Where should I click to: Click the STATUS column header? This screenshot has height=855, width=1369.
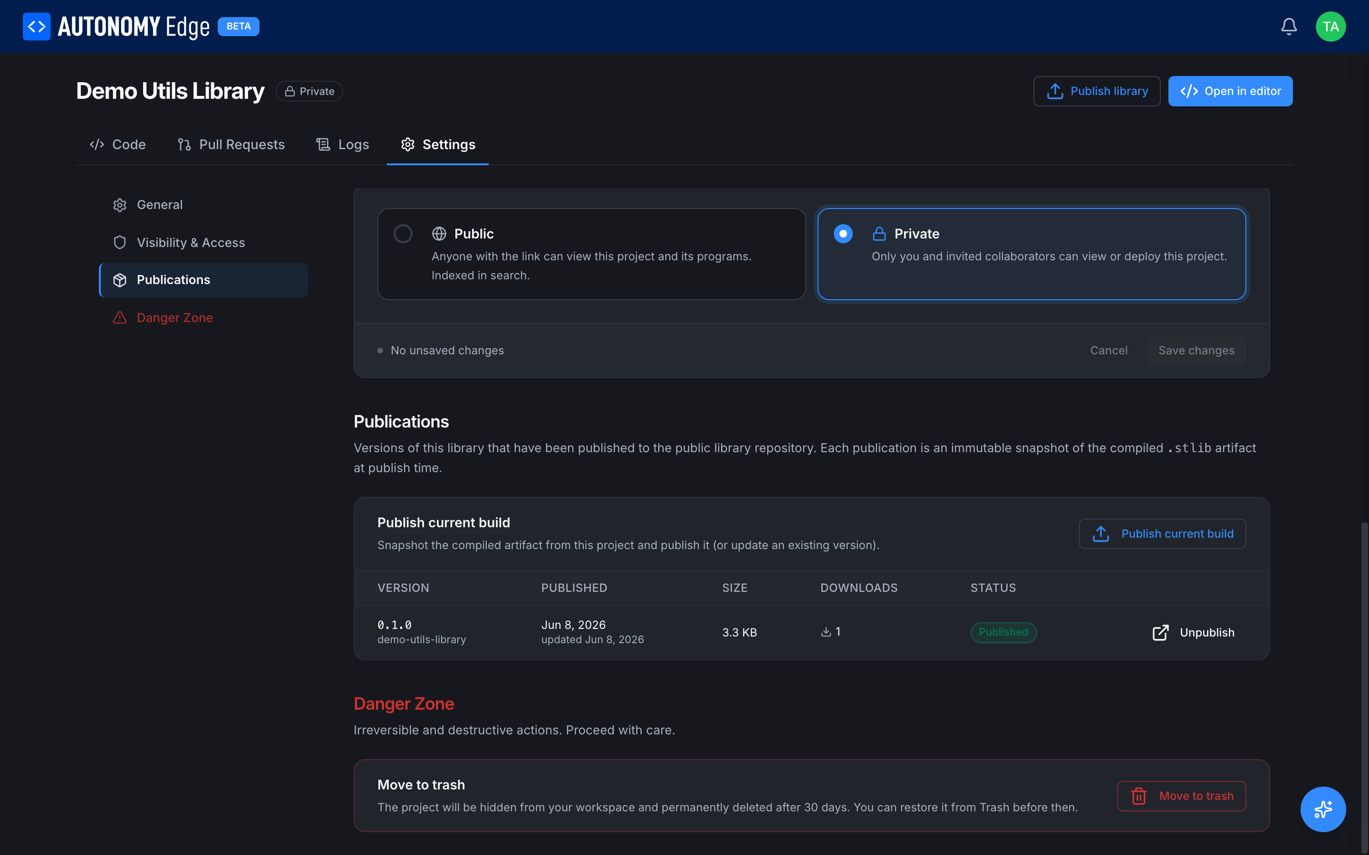(x=993, y=588)
